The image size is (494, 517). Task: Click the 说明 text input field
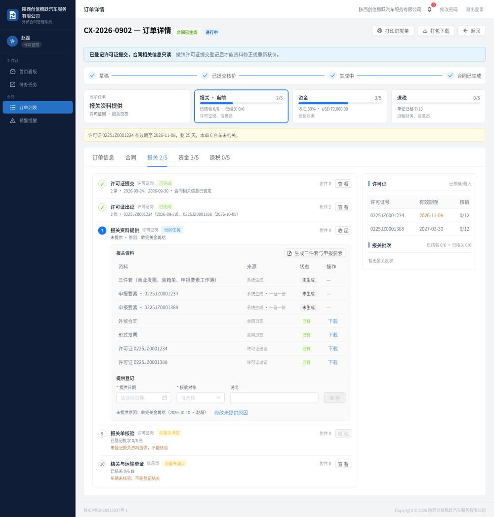[274, 398]
